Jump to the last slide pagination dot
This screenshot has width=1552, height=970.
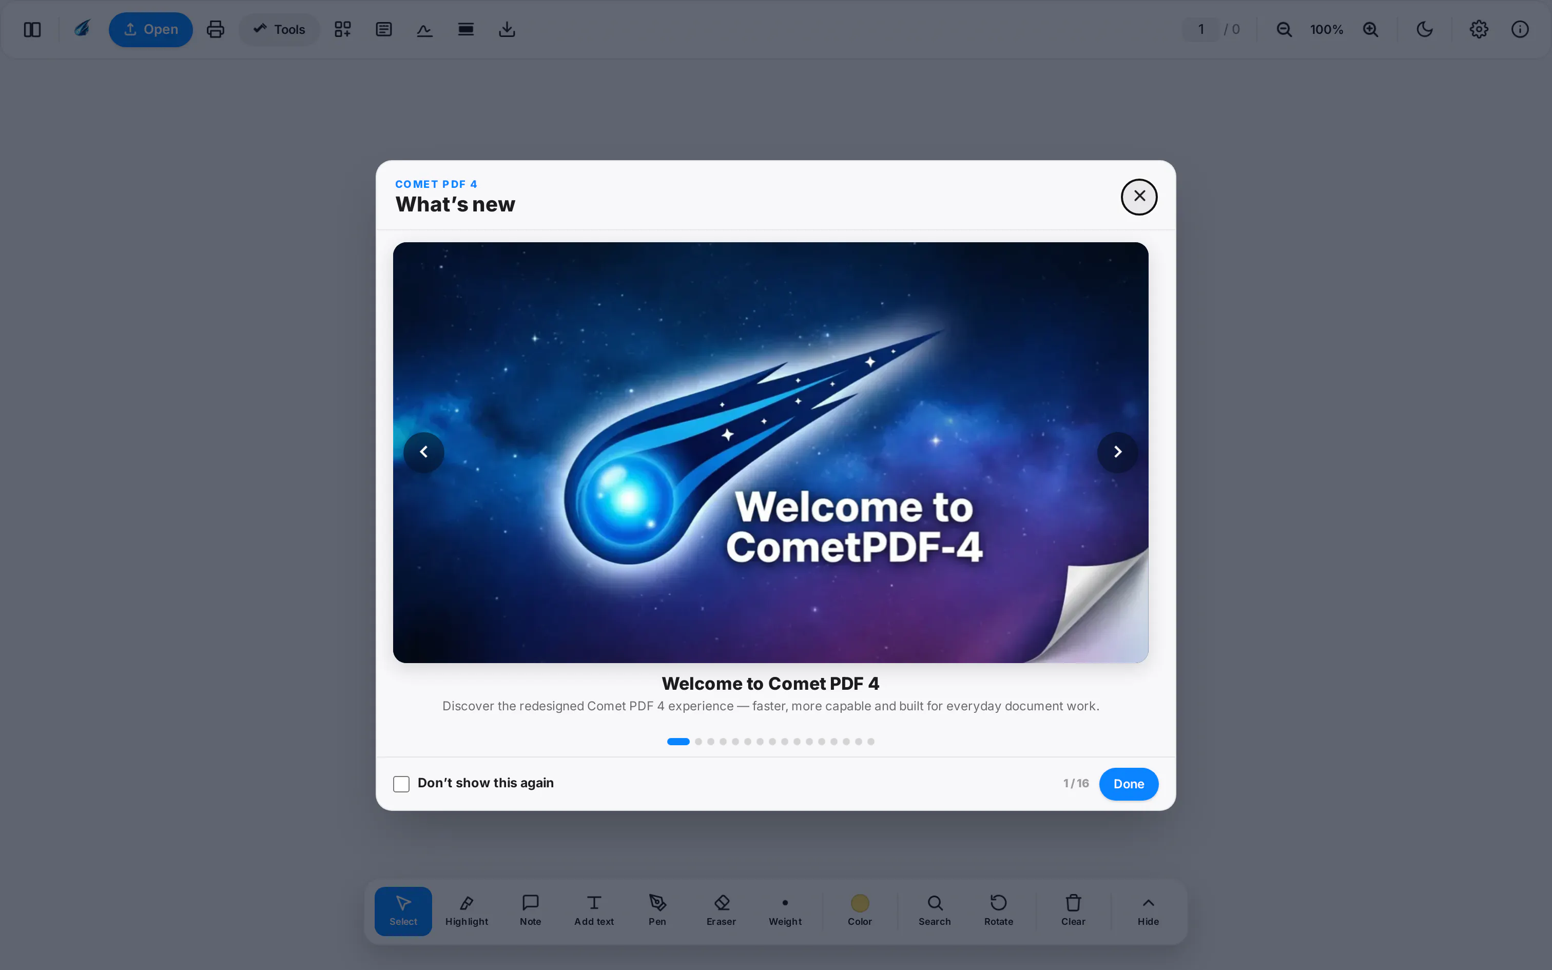pos(871,742)
